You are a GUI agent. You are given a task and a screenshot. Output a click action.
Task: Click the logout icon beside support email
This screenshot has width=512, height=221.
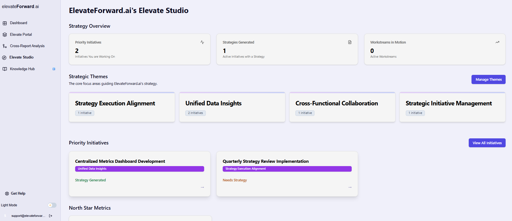(x=50, y=216)
